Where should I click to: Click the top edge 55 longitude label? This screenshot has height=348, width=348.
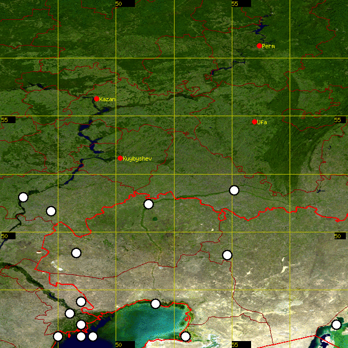241,4
